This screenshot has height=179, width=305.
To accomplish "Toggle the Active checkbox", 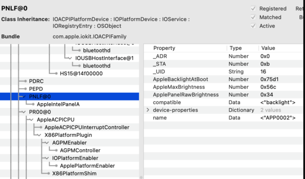I will [253, 26].
